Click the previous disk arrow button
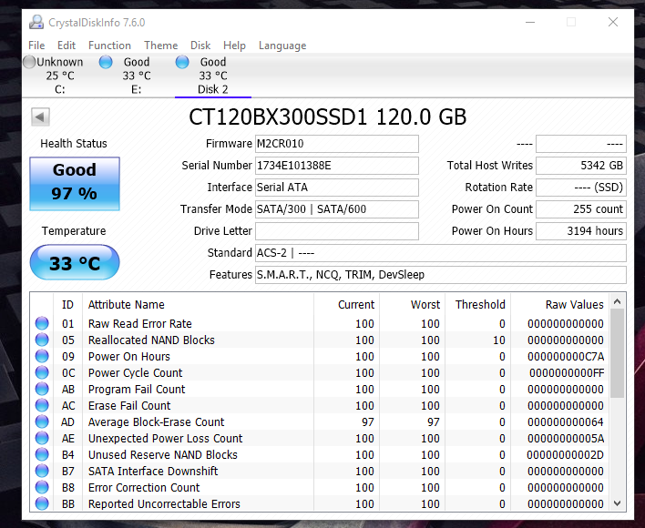645x528 pixels. click(x=40, y=117)
